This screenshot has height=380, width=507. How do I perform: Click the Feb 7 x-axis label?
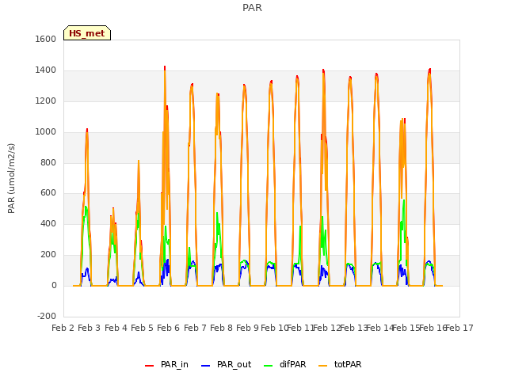[x=195, y=328]
